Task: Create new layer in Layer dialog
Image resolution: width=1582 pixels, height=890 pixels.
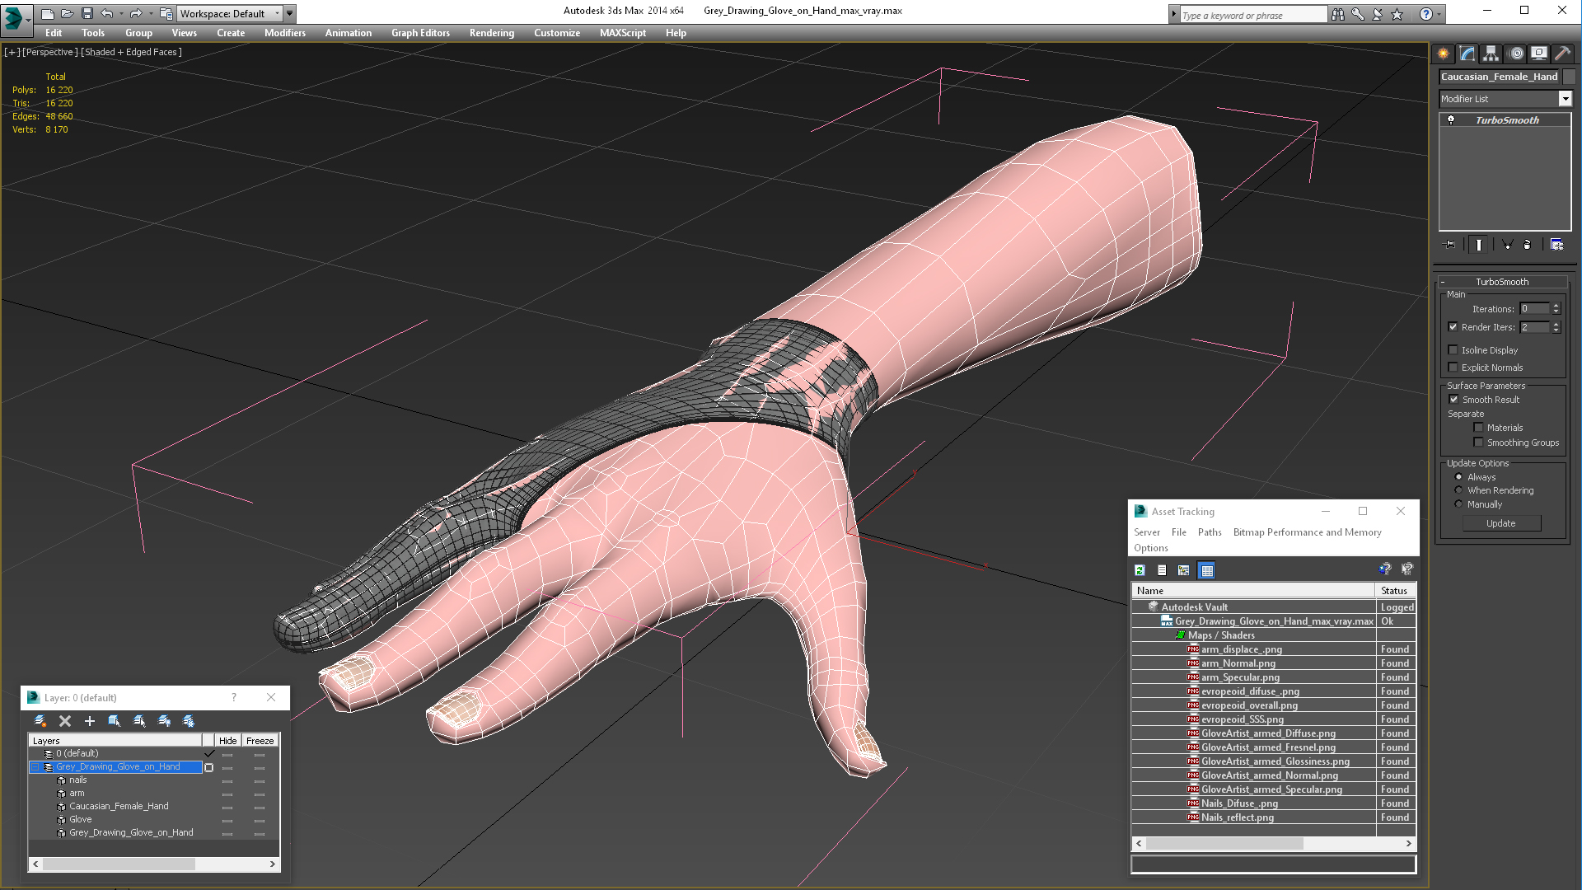Action: tap(40, 721)
